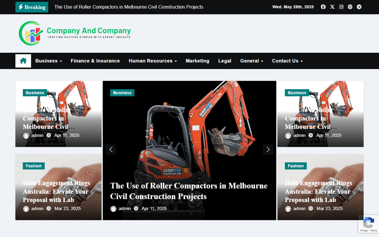Click the lightning Breaking label
The height and width of the screenshot is (237, 379).
(32, 7)
